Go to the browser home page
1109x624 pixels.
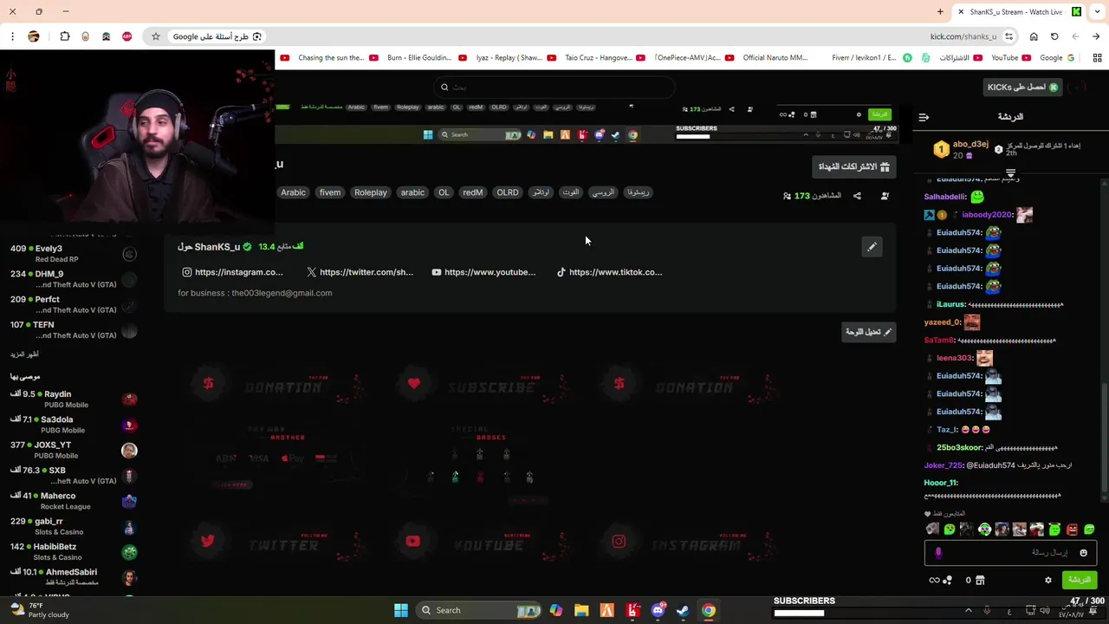[1034, 36]
